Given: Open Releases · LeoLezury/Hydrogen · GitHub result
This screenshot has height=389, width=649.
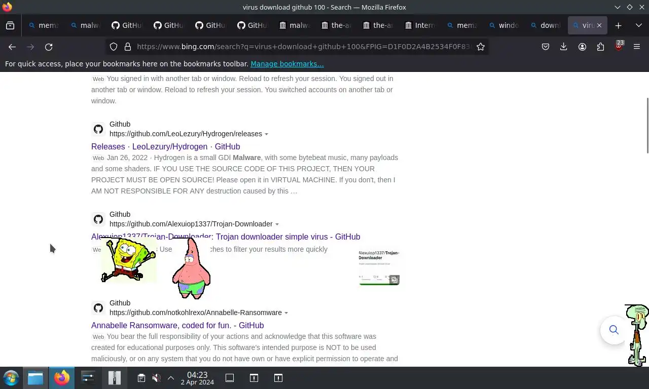Looking at the screenshot, I should click(166, 146).
